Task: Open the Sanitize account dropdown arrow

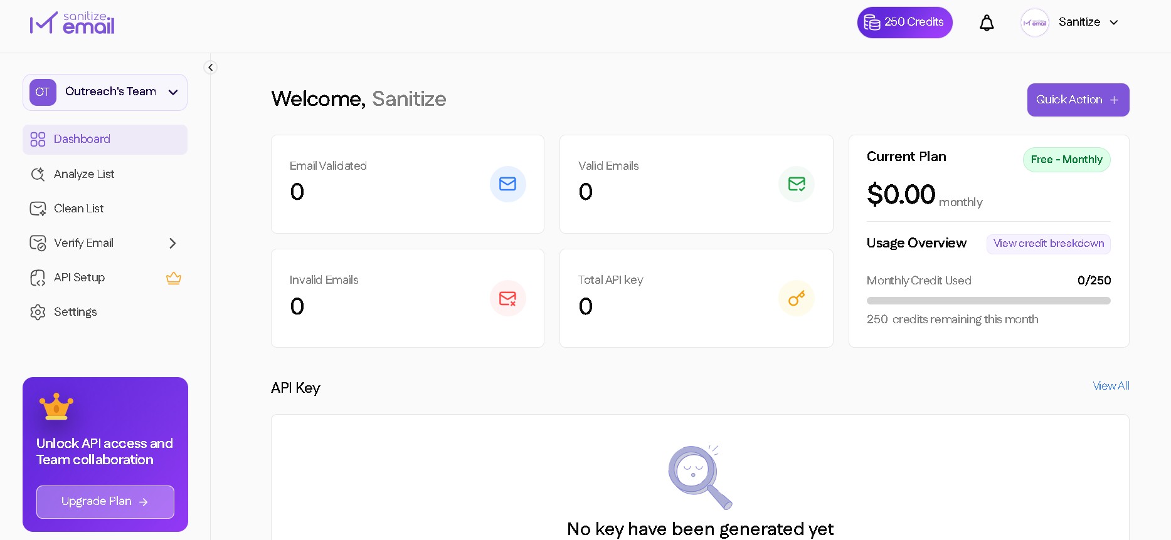Action: [x=1114, y=23]
